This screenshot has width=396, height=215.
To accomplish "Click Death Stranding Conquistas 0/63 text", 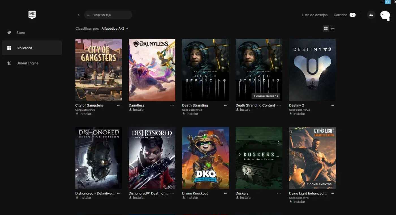I will coord(192,110).
